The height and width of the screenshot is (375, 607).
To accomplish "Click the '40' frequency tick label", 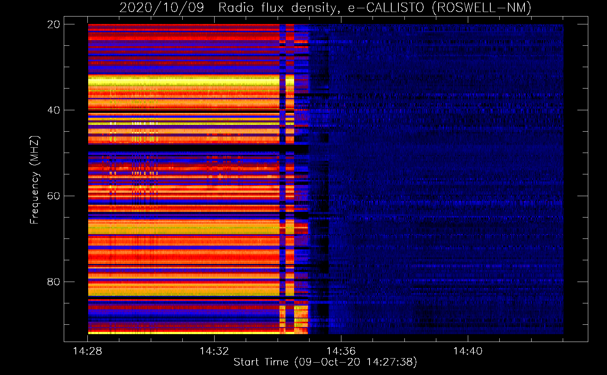I will tap(54, 110).
